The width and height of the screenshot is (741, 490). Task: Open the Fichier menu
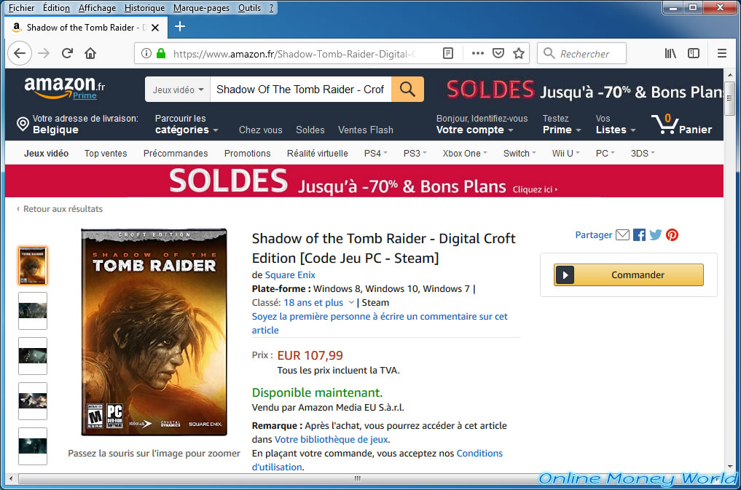click(21, 8)
